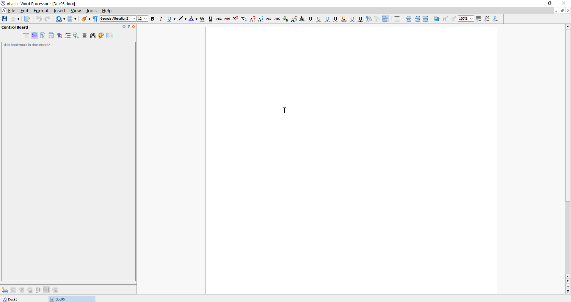
Task: Click the Control Board settings gear
Action: pyautogui.click(x=124, y=27)
